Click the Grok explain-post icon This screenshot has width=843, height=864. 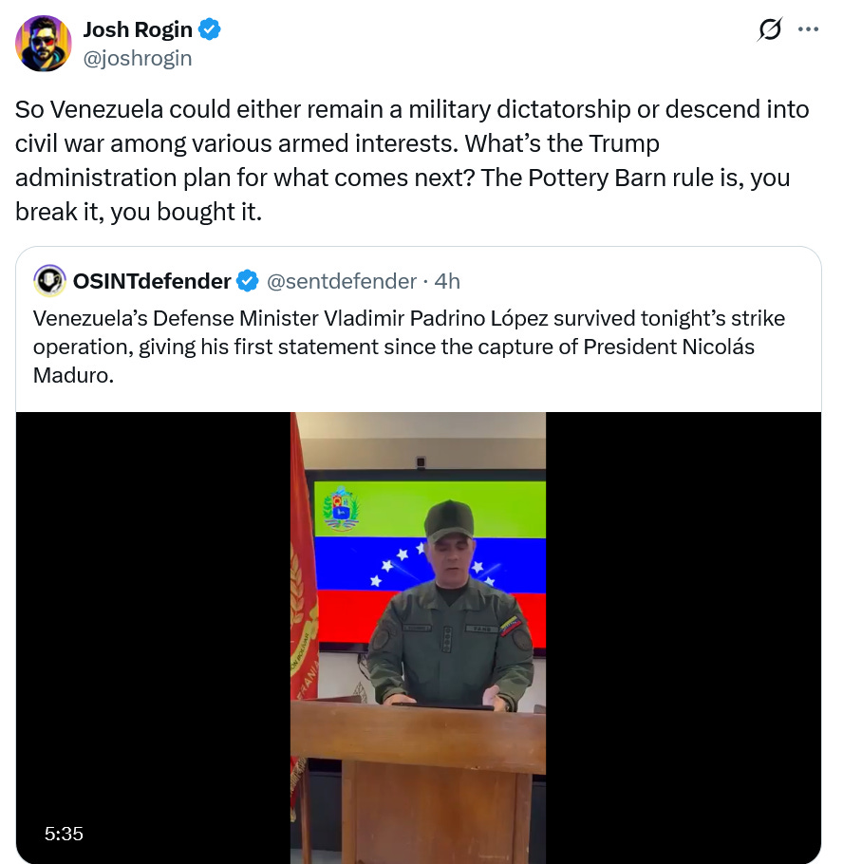(770, 29)
